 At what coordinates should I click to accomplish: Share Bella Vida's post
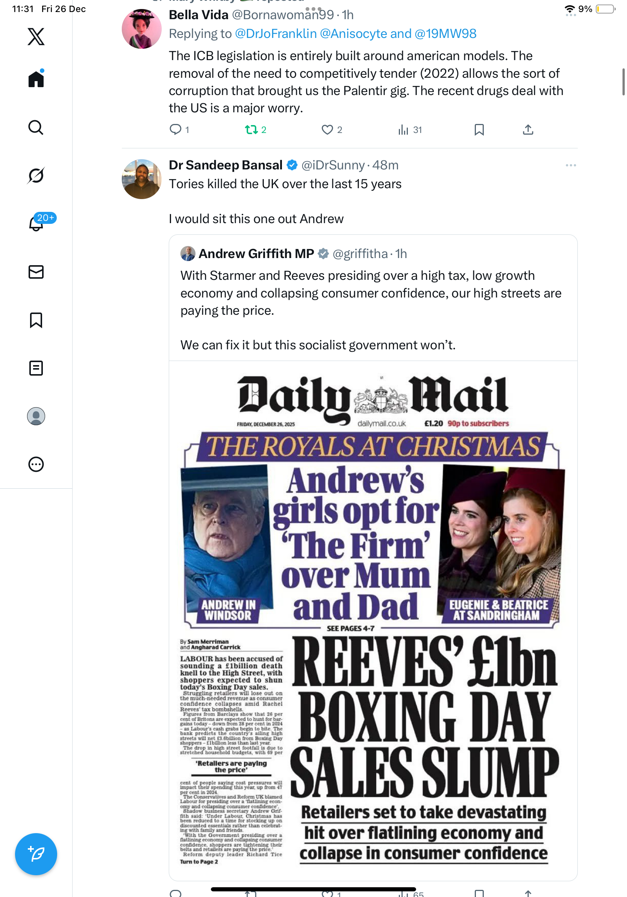pos(528,129)
